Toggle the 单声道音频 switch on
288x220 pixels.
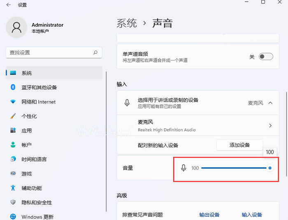(x=266, y=57)
